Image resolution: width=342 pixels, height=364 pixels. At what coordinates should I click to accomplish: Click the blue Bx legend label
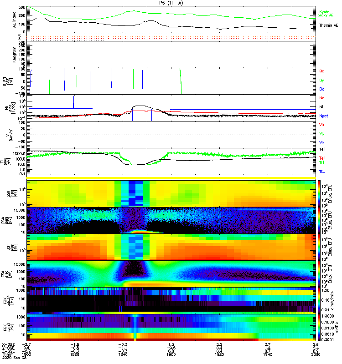(321, 89)
